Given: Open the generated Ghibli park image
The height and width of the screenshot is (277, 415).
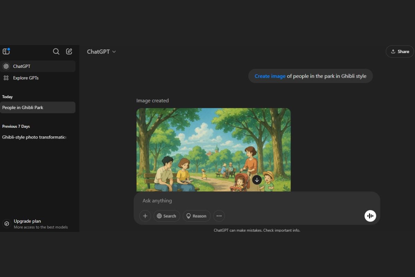Looking at the screenshot, I should (207, 145).
